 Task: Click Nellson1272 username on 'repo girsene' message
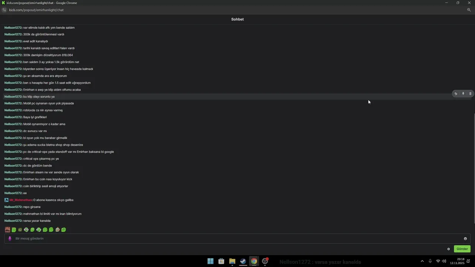pyautogui.click(x=13, y=207)
